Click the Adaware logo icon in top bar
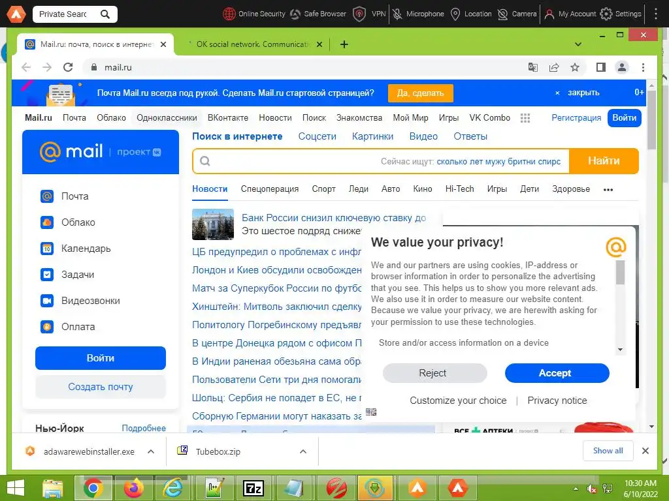The width and height of the screenshot is (669, 501). (16, 14)
